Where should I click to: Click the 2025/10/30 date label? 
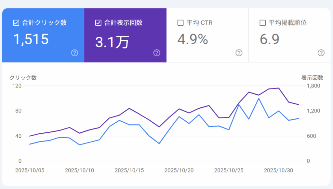(x=278, y=170)
